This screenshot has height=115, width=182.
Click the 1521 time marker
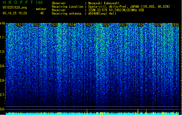pyautogui.click(x=19, y=25)
